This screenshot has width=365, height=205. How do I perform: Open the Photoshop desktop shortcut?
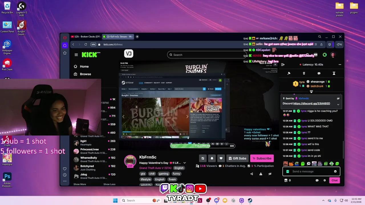[7, 180]
